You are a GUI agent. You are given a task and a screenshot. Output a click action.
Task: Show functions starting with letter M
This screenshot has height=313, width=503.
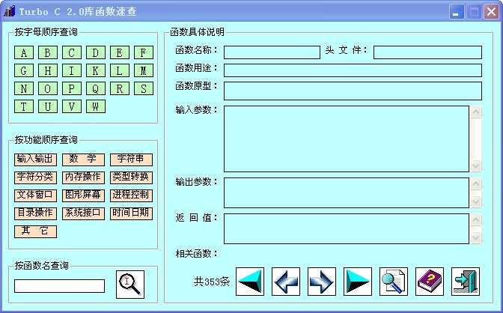point(144,70)
